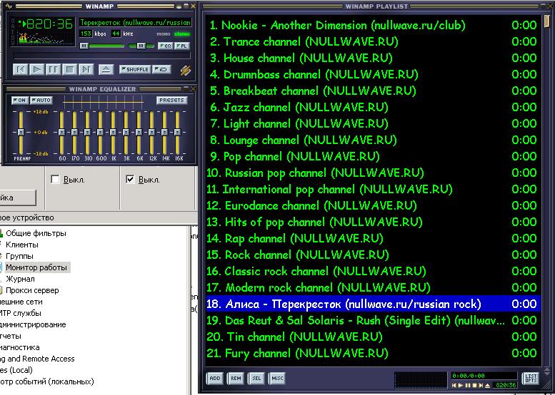
Task: Open the playlist REM menu button
Action: click(236, 379)
